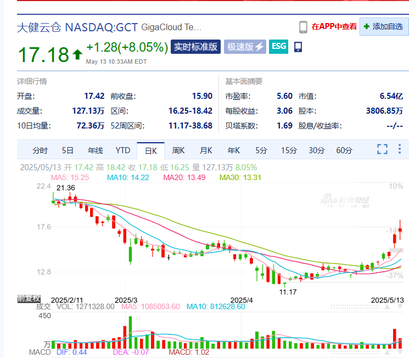Click the 11.17 low price marker
The height and width of the screenshot is (358, 409).
(x=288, y=292)
